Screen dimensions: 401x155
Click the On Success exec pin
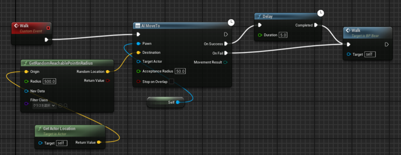tap(226, 44)
